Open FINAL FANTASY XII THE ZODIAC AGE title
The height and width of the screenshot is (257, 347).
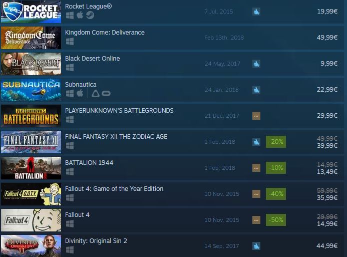point(116,137)
